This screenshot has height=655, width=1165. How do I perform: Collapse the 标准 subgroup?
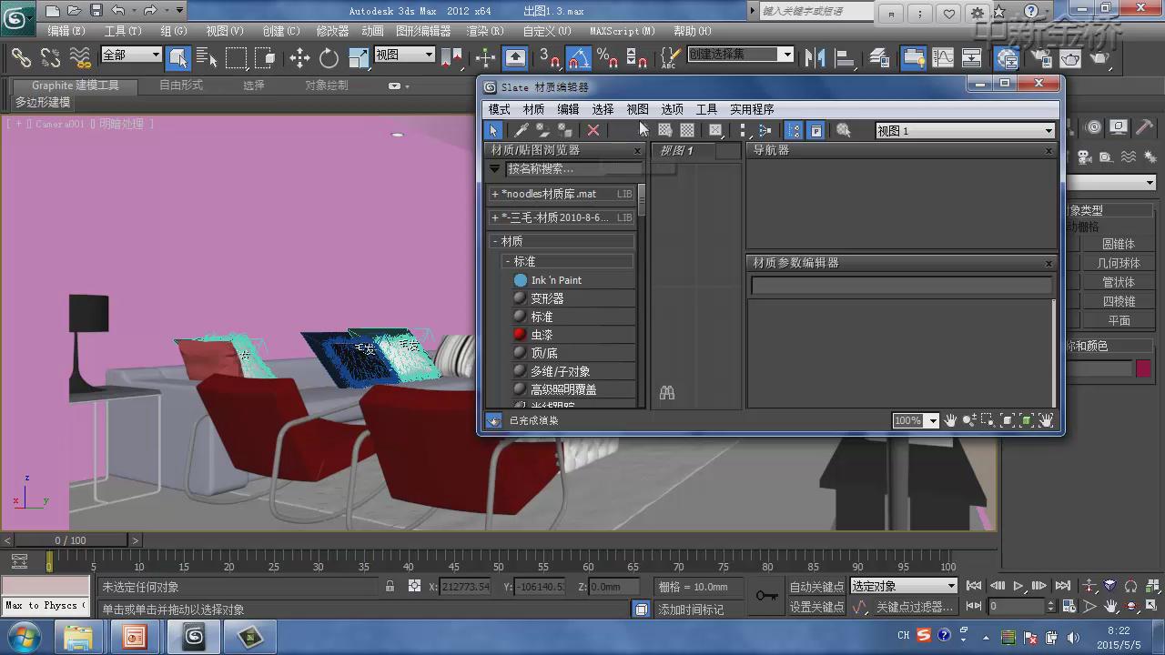coord(568,261)
